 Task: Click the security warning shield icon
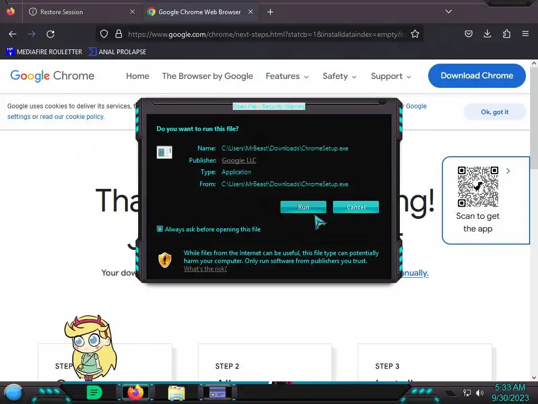164,260
